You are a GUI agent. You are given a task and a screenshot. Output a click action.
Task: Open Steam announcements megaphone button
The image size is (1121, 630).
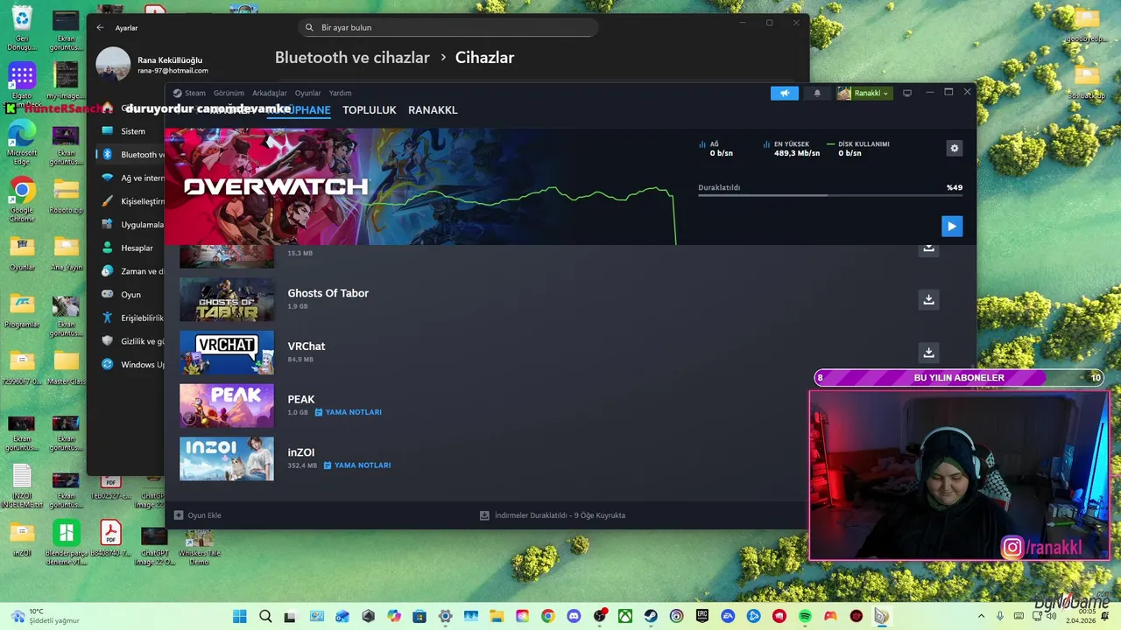pos(785,93)
